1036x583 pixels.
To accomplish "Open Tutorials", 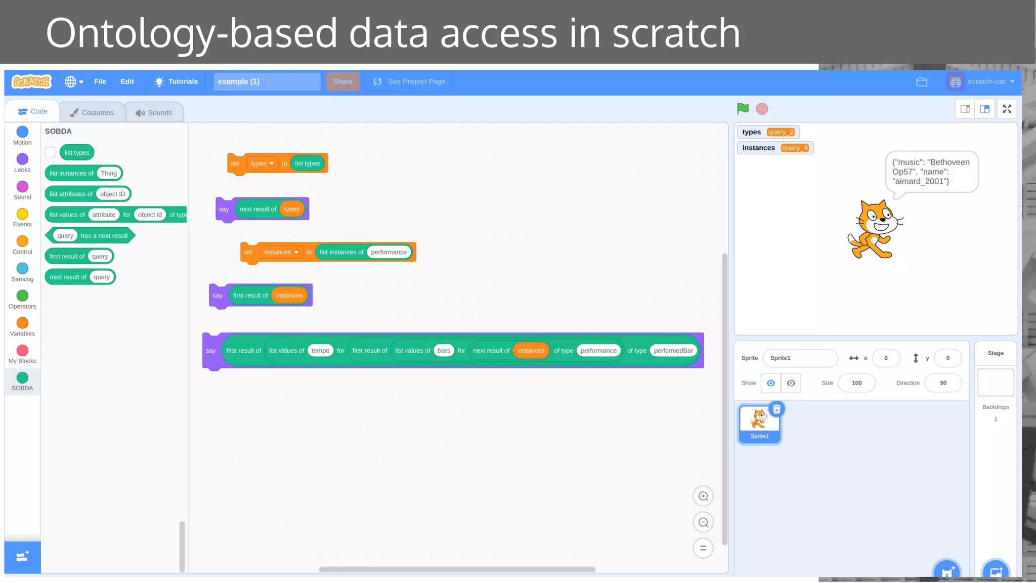I will click(176, 81).
